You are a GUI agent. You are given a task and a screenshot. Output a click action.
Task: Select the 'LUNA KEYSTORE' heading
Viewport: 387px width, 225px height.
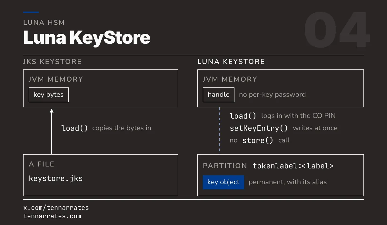pos(231,62)
